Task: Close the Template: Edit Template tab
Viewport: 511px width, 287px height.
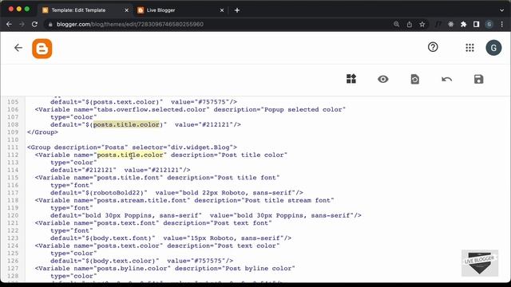Action: pos(126,10)
